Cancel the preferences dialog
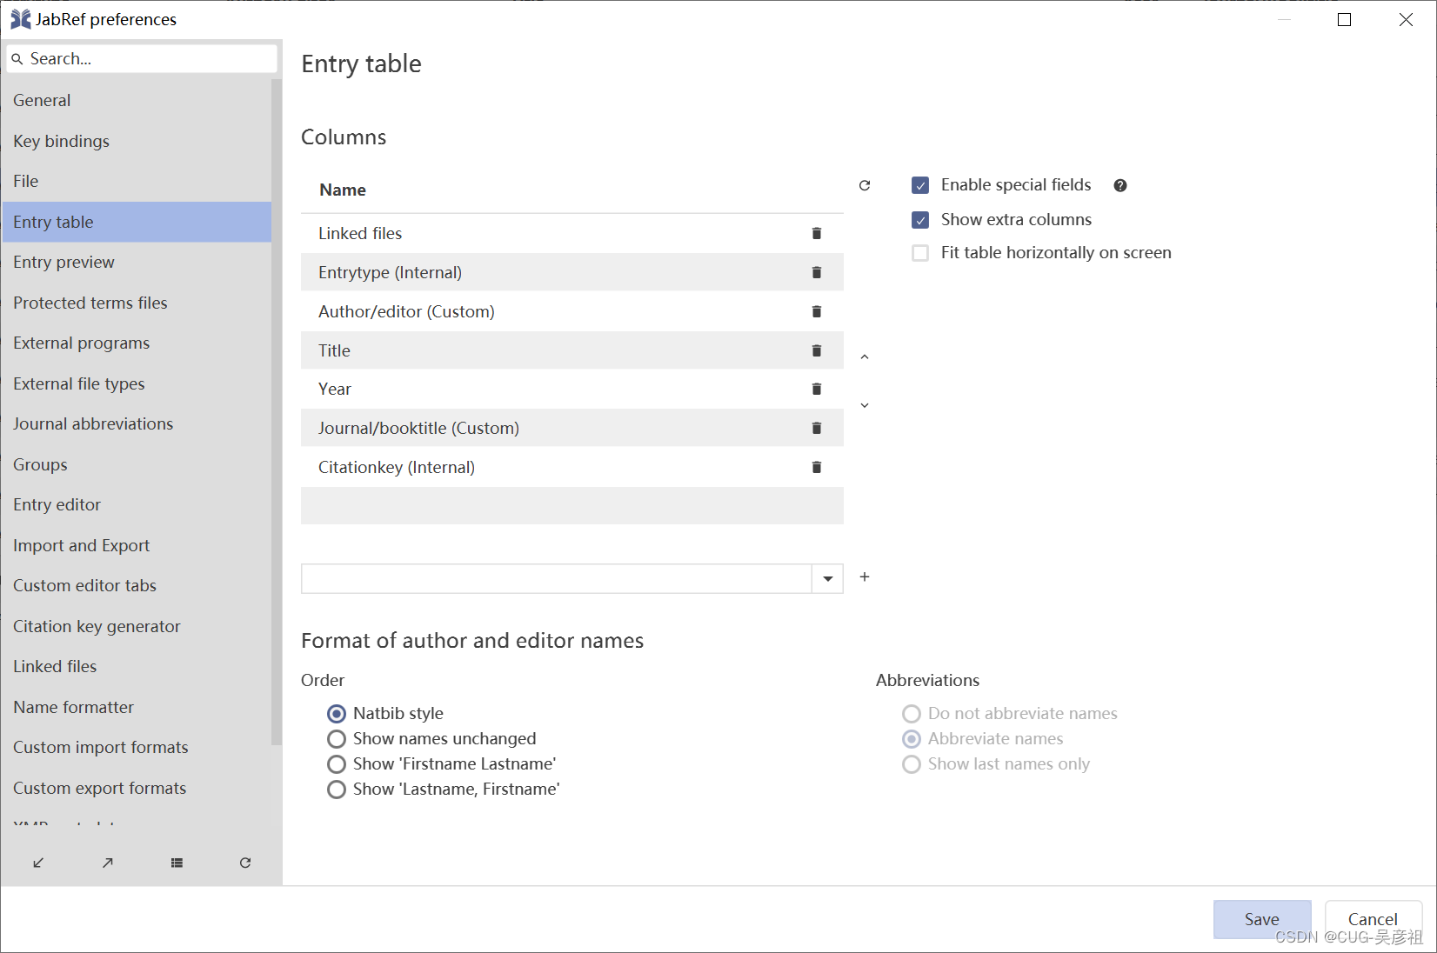The width and height of the screenshot is (1437, 953). click(1373, 919)
